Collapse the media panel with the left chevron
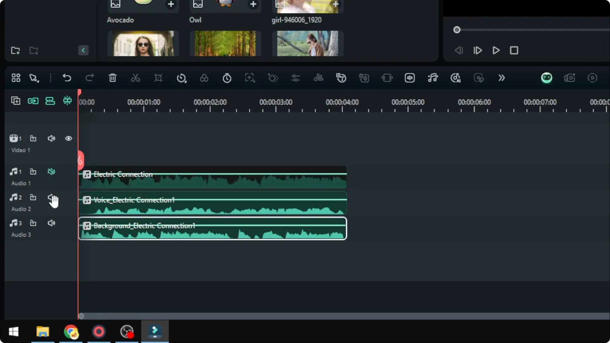 coord(83,50)
